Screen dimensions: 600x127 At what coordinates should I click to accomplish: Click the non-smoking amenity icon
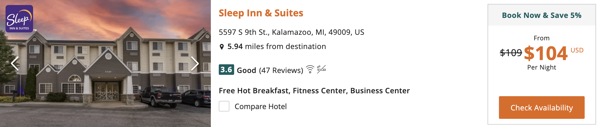(x=321, y=69)
